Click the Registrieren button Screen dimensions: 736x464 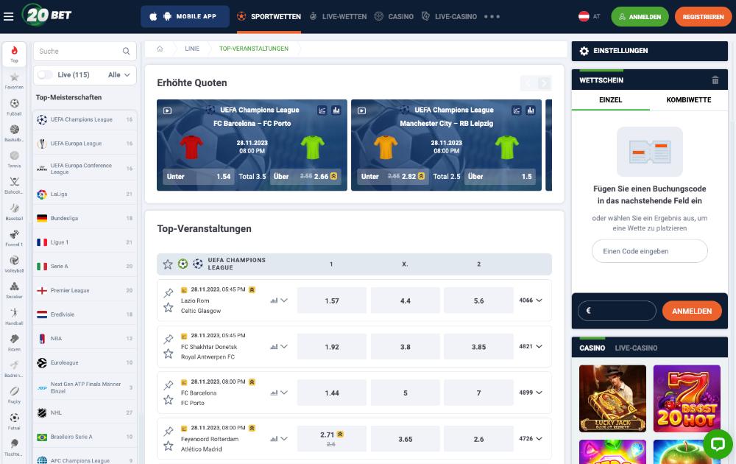tap(703, 16)
